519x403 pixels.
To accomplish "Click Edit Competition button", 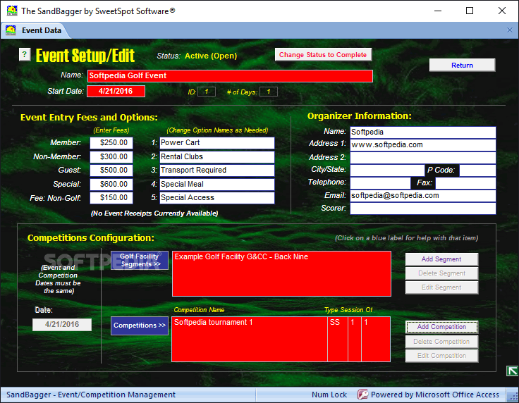I will (x=441, y=356).
